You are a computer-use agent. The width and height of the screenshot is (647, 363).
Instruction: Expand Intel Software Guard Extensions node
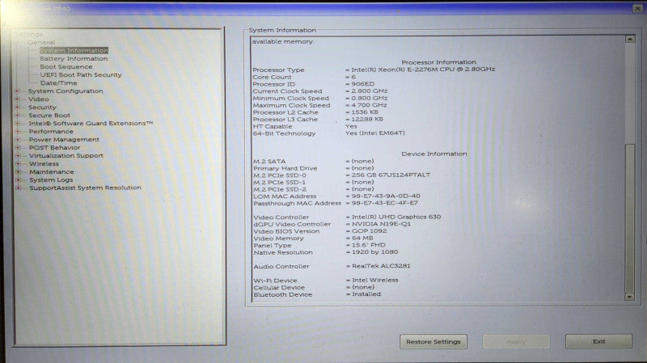17,124
